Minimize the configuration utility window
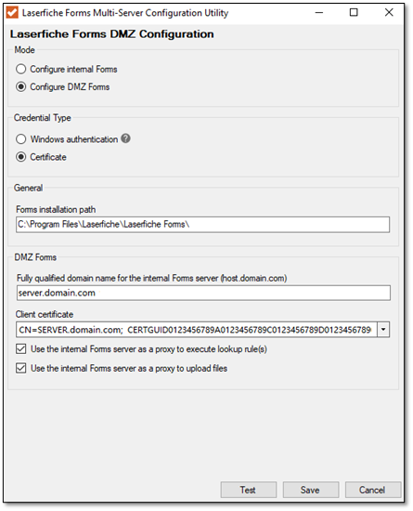Image resolution: width=413 pixels, height=511 pixels. pos(319,13)
